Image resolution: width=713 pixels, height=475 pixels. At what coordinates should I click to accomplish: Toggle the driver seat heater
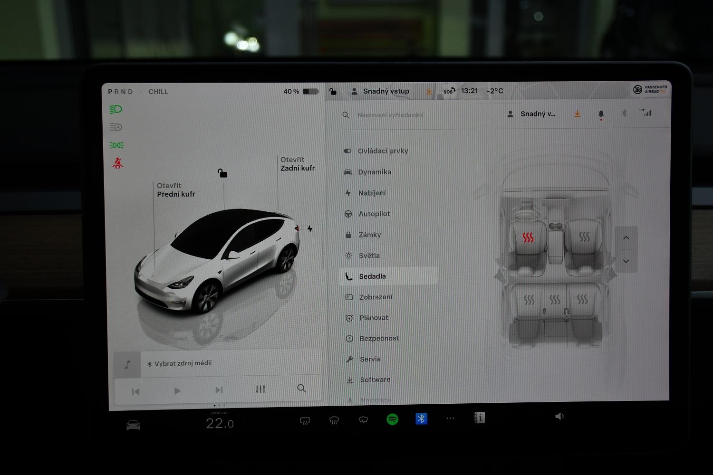coord(528,237)
